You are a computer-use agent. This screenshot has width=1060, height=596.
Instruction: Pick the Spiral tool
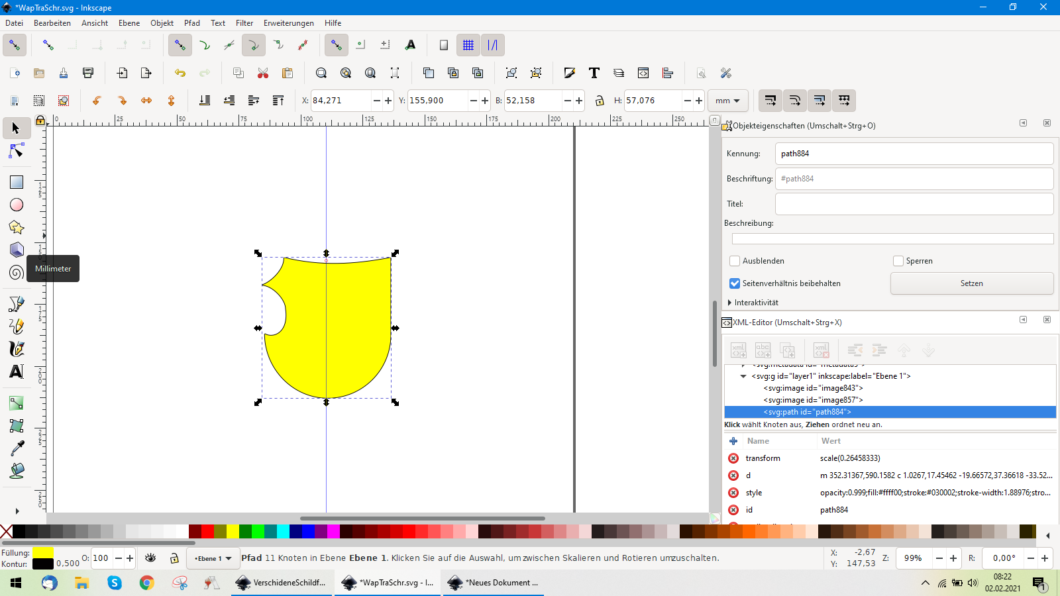click(17, 272)
